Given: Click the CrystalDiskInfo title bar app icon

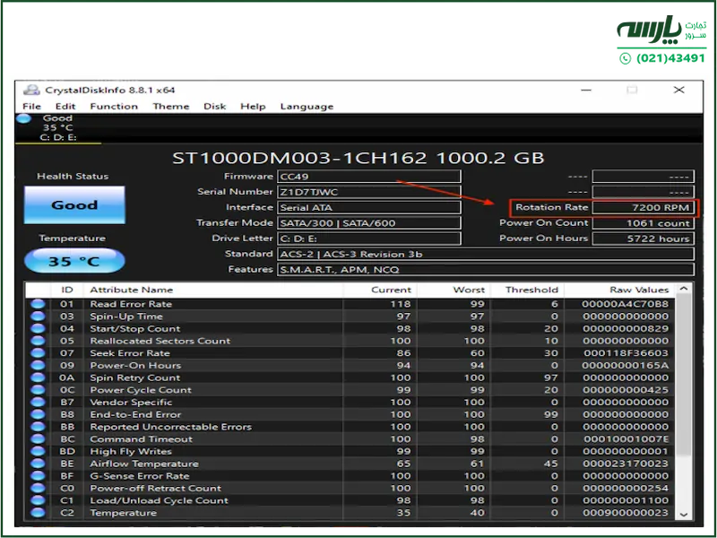Looking at the screenshot, I should 31,90.
